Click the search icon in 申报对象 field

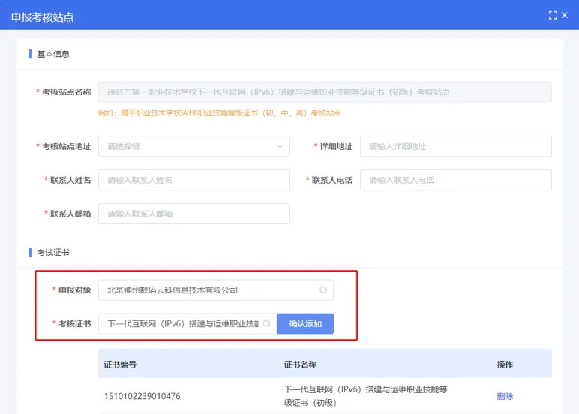pos(323,290)
